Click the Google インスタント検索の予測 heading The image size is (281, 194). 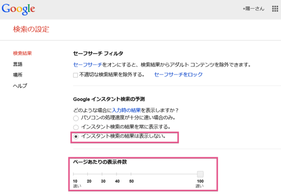pyautogui.click(x=109, y=99)
